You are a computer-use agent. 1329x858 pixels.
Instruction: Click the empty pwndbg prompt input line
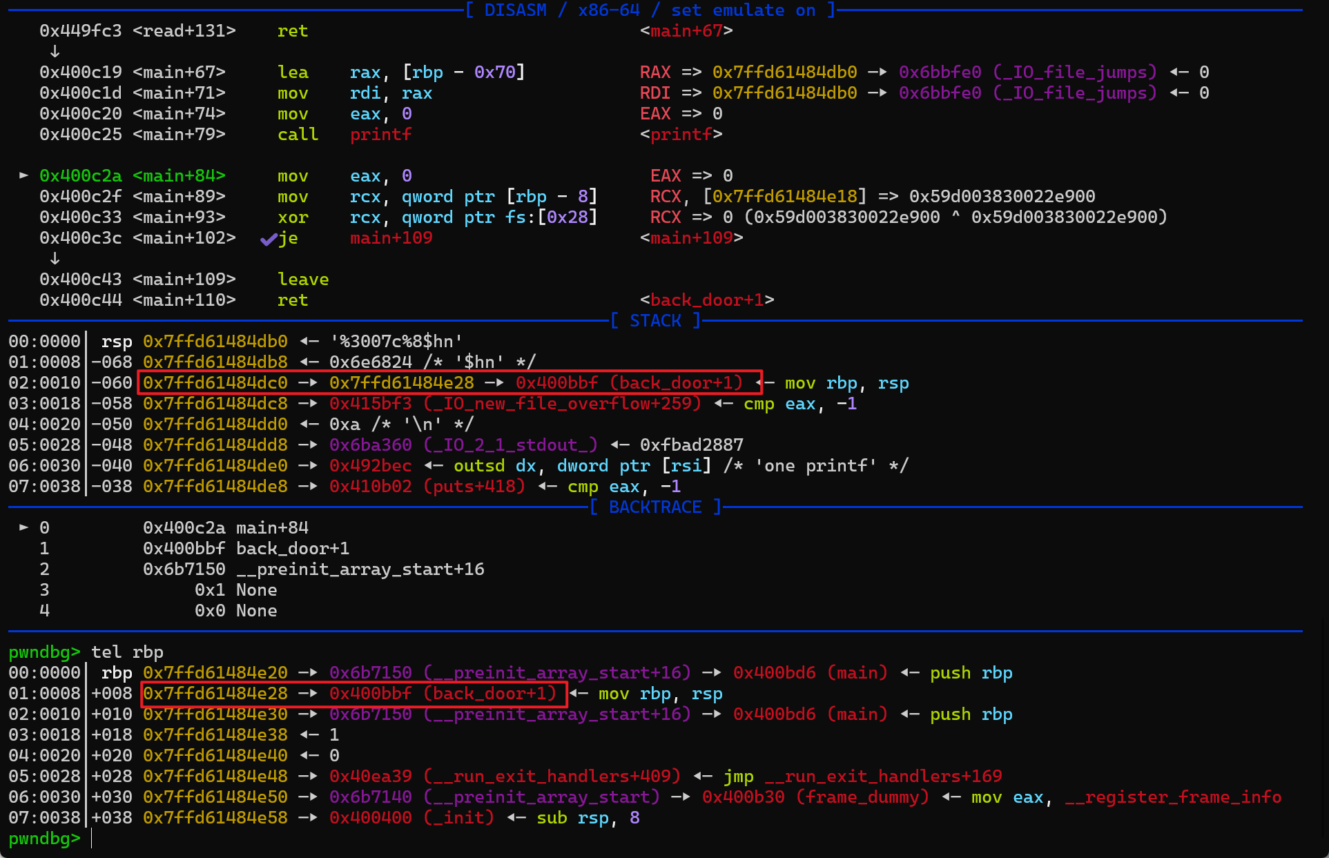coord(93,839)
